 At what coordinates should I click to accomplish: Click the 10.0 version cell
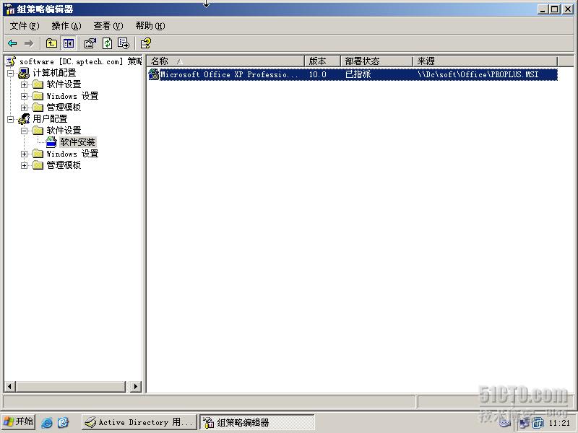[317, 74]
